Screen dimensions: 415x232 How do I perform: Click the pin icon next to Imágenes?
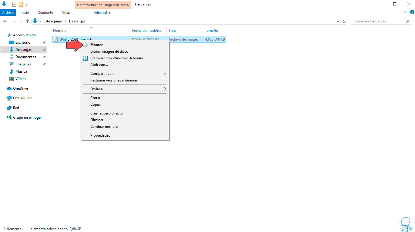click(x=44, y=64)
